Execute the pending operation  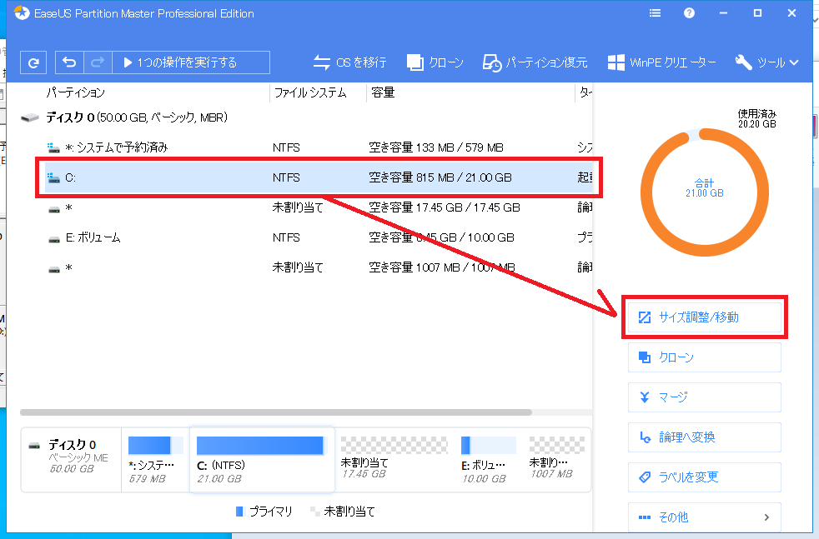click(182, 62)
